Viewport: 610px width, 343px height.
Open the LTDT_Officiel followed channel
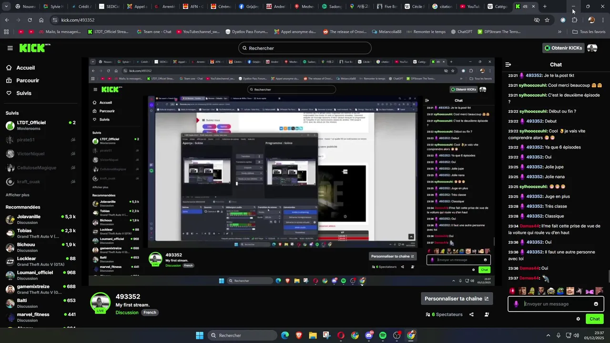(x=41, y=125)
